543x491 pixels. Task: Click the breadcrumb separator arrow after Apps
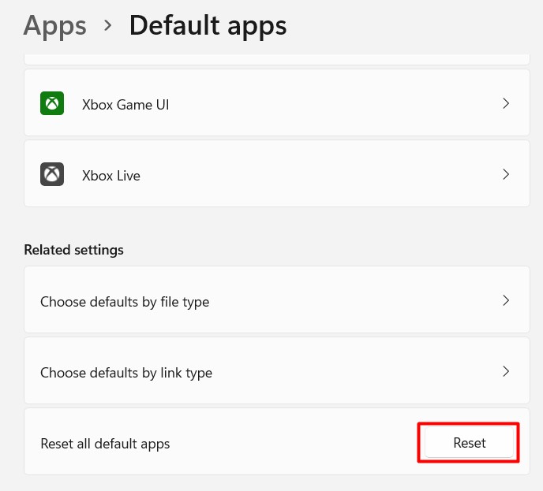tap(108, 27)
